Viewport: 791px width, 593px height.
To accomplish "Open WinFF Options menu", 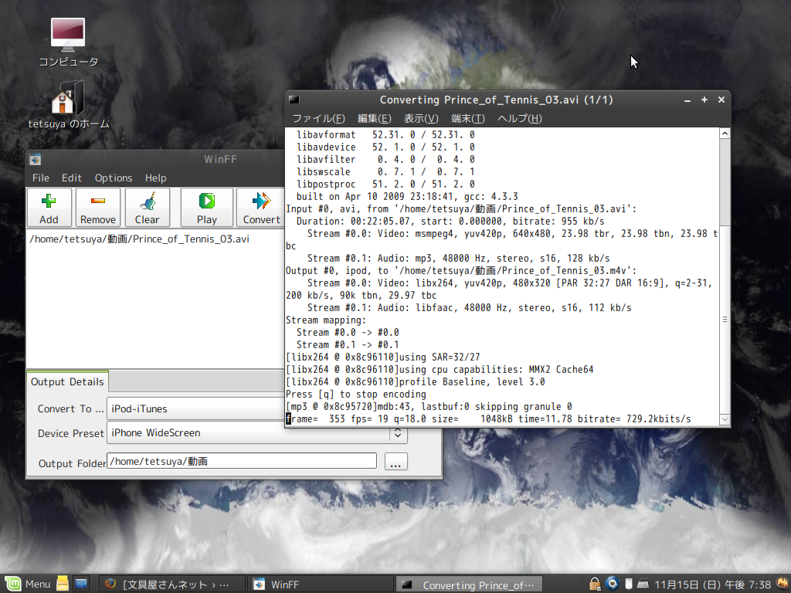I will click(x=114, y=178).
